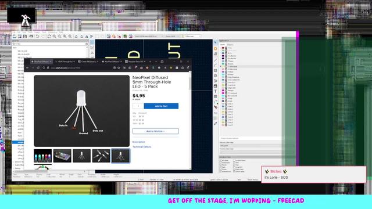Rotate selection counterclockwise icon

(x=76, y=36)
